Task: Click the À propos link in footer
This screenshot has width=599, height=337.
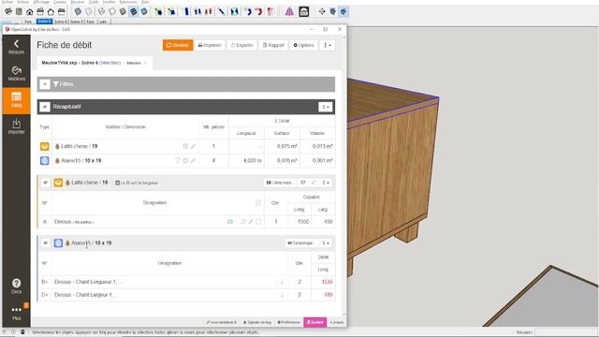Action: [x=337, y=322]
